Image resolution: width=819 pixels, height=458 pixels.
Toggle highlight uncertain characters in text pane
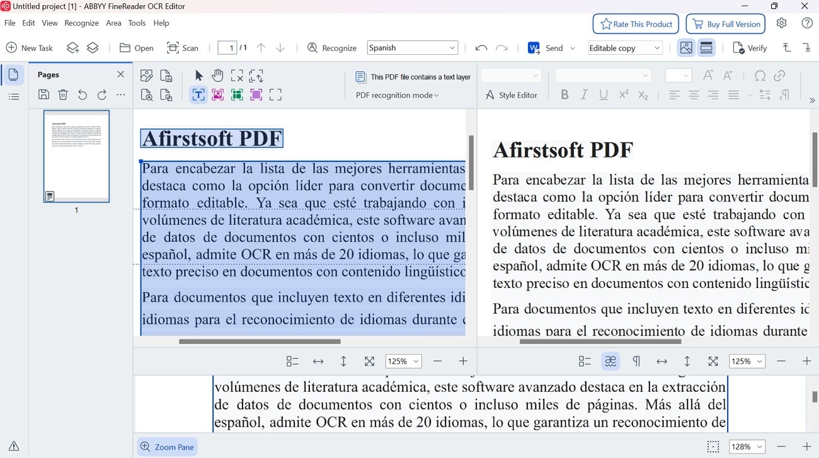pyautogui.click(x=610, y=361)
